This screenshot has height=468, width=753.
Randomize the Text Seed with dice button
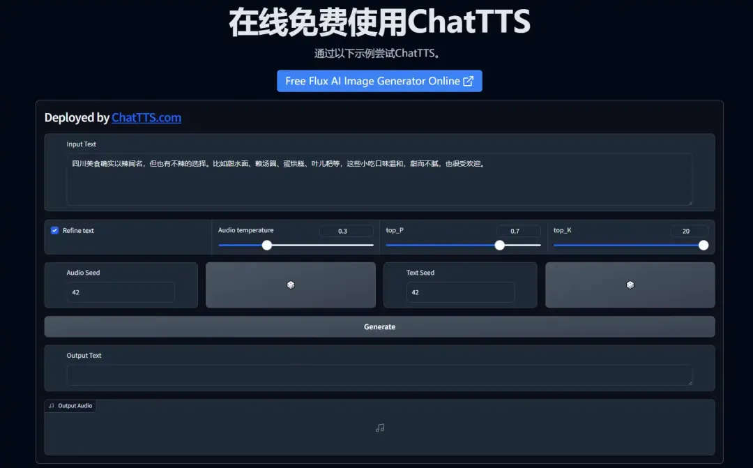(x=630, y=285)
